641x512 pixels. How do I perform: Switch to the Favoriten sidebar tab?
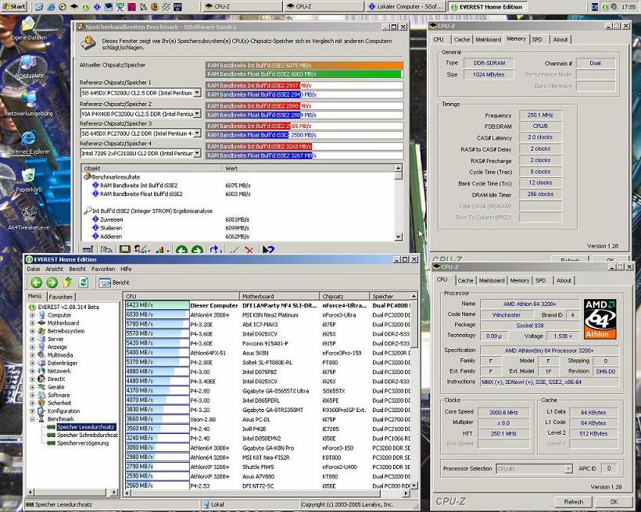tap(61, 297)
